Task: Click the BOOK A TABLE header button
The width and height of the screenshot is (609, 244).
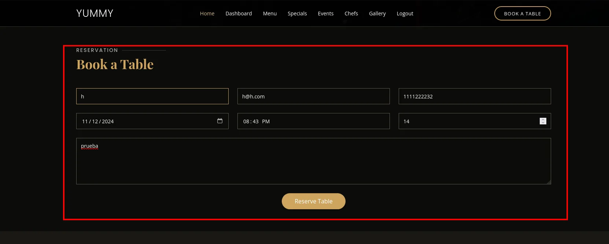Action: [x=523, y=14]
